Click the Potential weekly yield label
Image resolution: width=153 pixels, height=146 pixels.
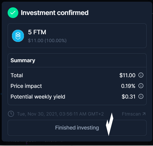click(x=38, y=97)
